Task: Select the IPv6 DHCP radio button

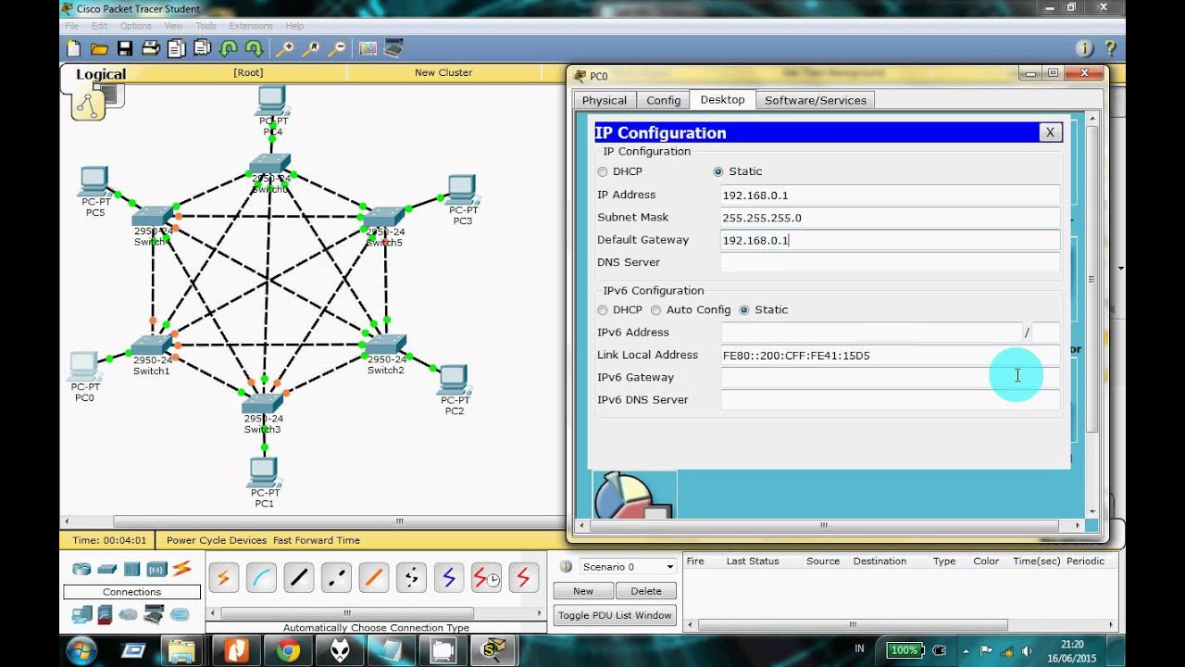Action: click(x=603, y=310)
